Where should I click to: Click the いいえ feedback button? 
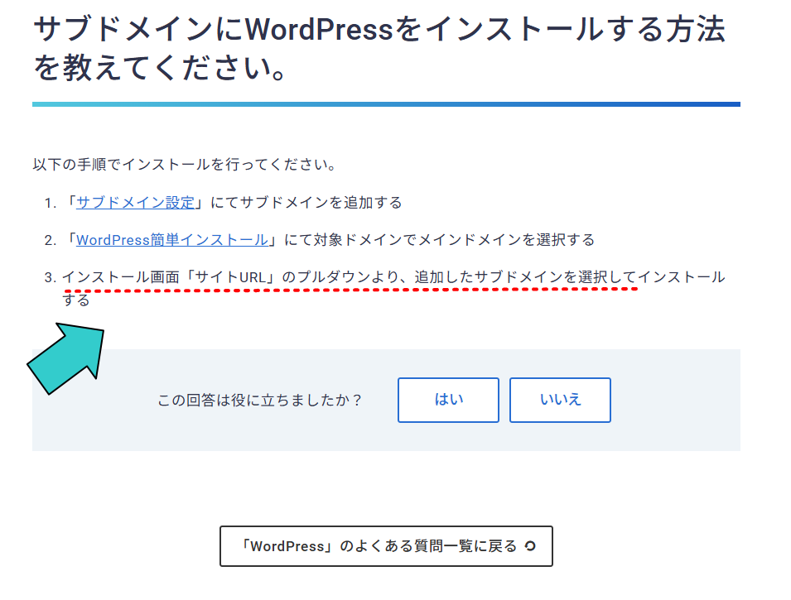click(560, 400)
